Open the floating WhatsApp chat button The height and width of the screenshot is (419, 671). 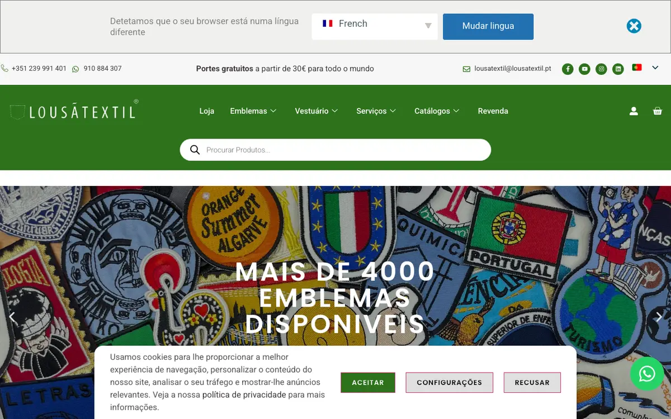pos(647,374)
